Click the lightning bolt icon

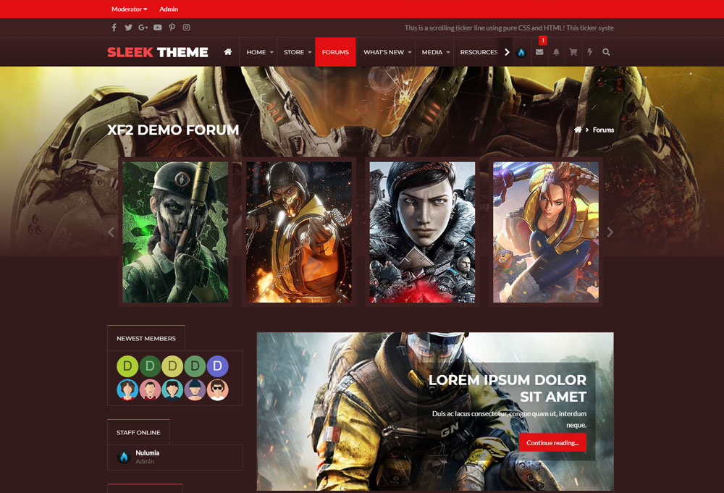click(x=589, y=52)
